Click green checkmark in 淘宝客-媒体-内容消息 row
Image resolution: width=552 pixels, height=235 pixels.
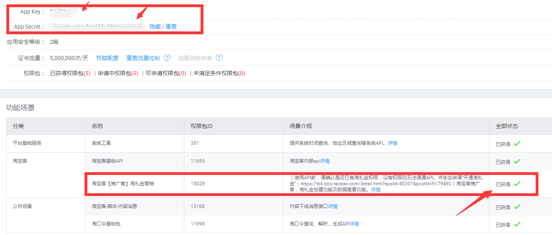coord(517,207)
